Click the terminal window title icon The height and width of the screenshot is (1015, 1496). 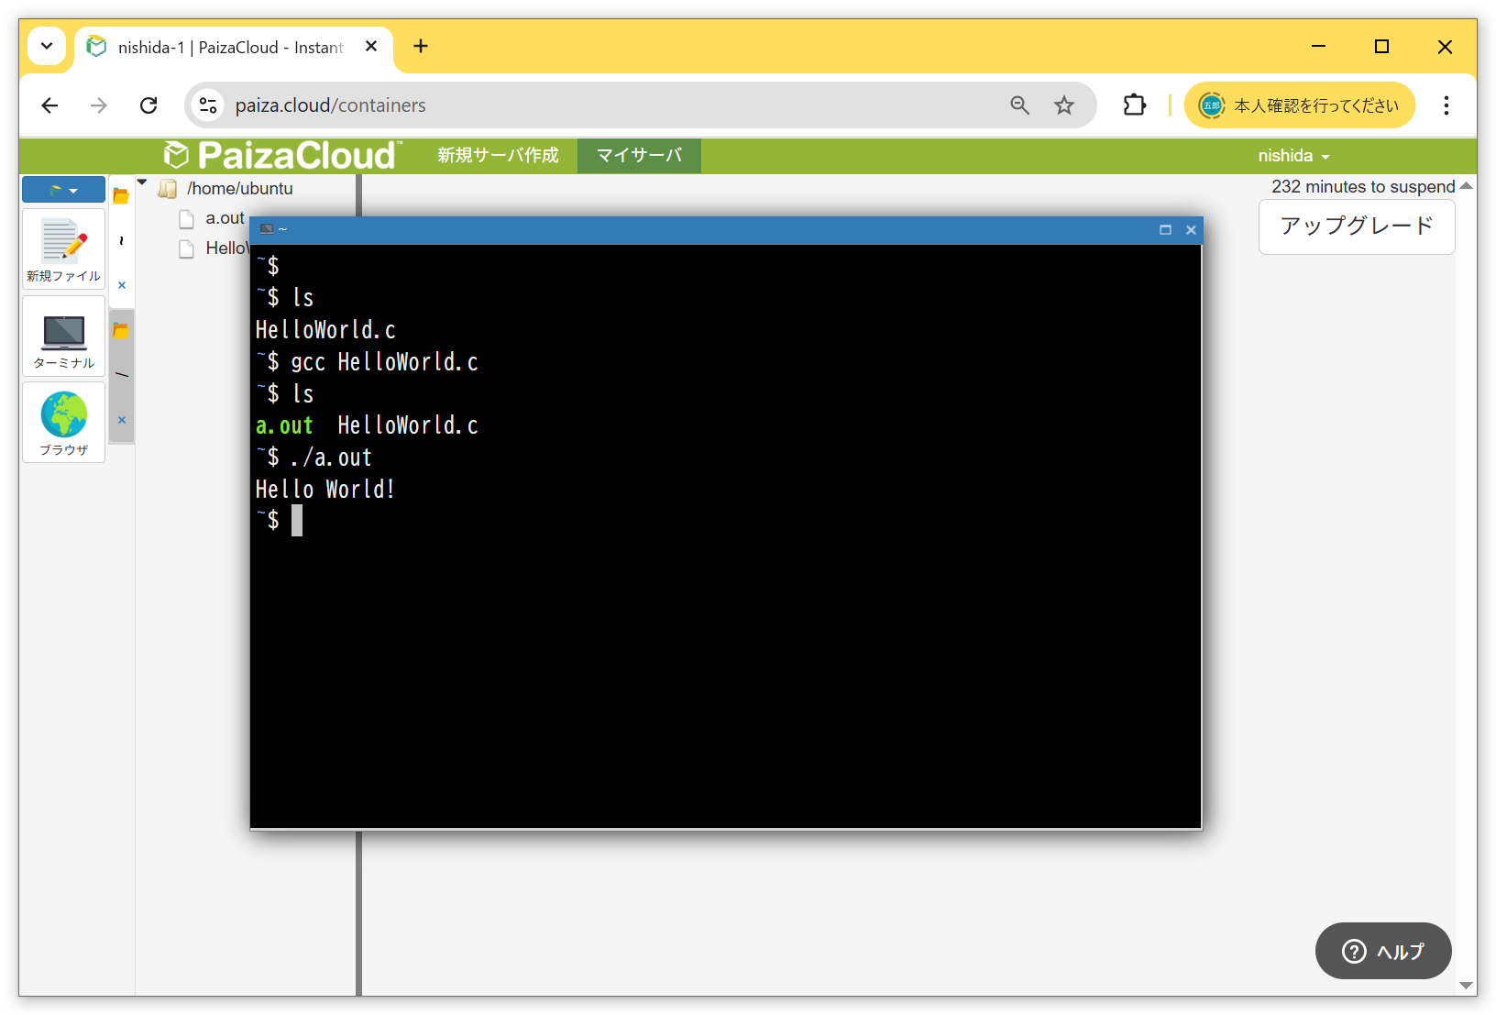click(x=267, y=229)
